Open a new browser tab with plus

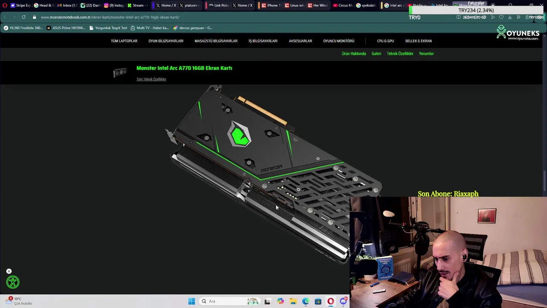pos(493,5)
